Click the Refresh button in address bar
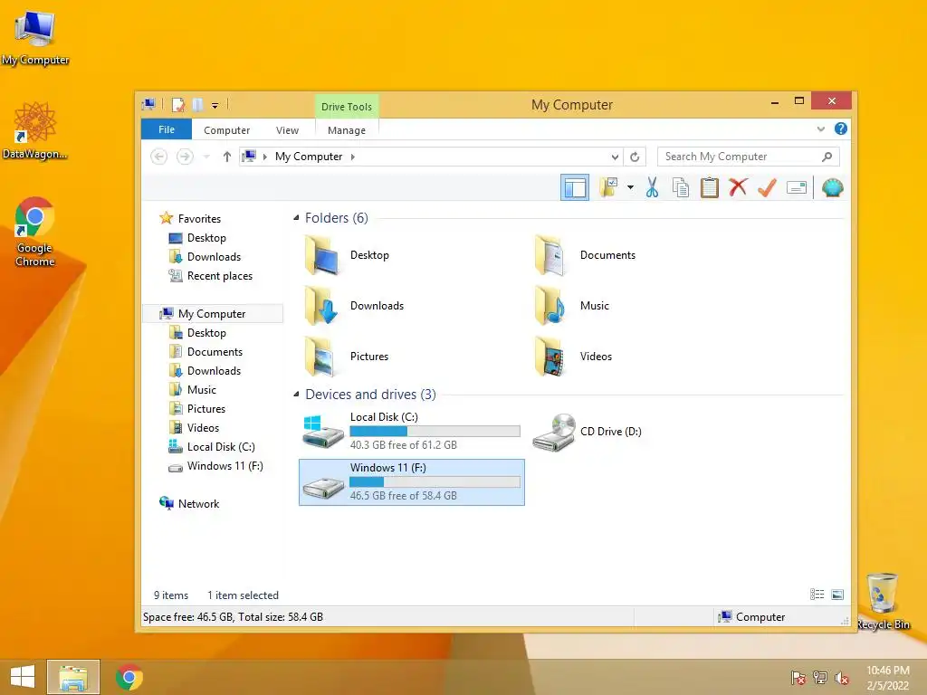This screenshot has width=927, height=695. click(x=635, y=157)
